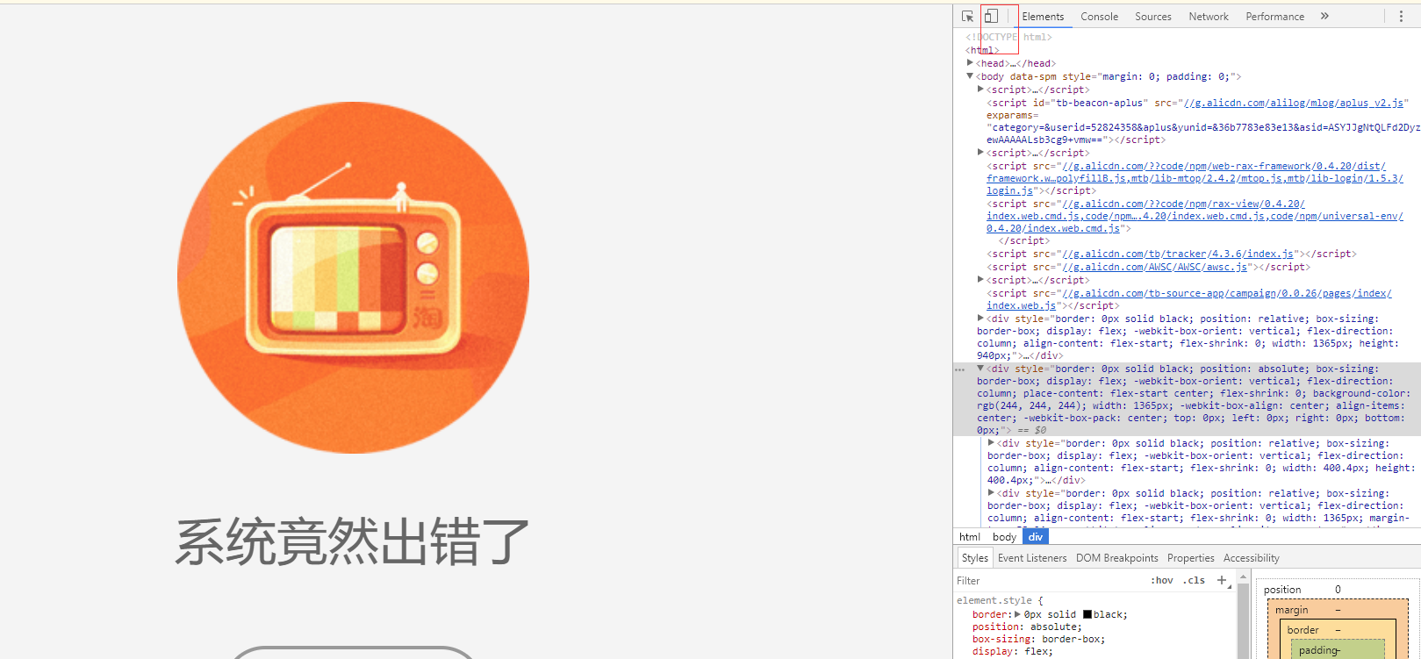Viewport: 1421px width, 659px height.
Task: Open the Event Listeners sidebar tab
Action: tap(1032, 558)
